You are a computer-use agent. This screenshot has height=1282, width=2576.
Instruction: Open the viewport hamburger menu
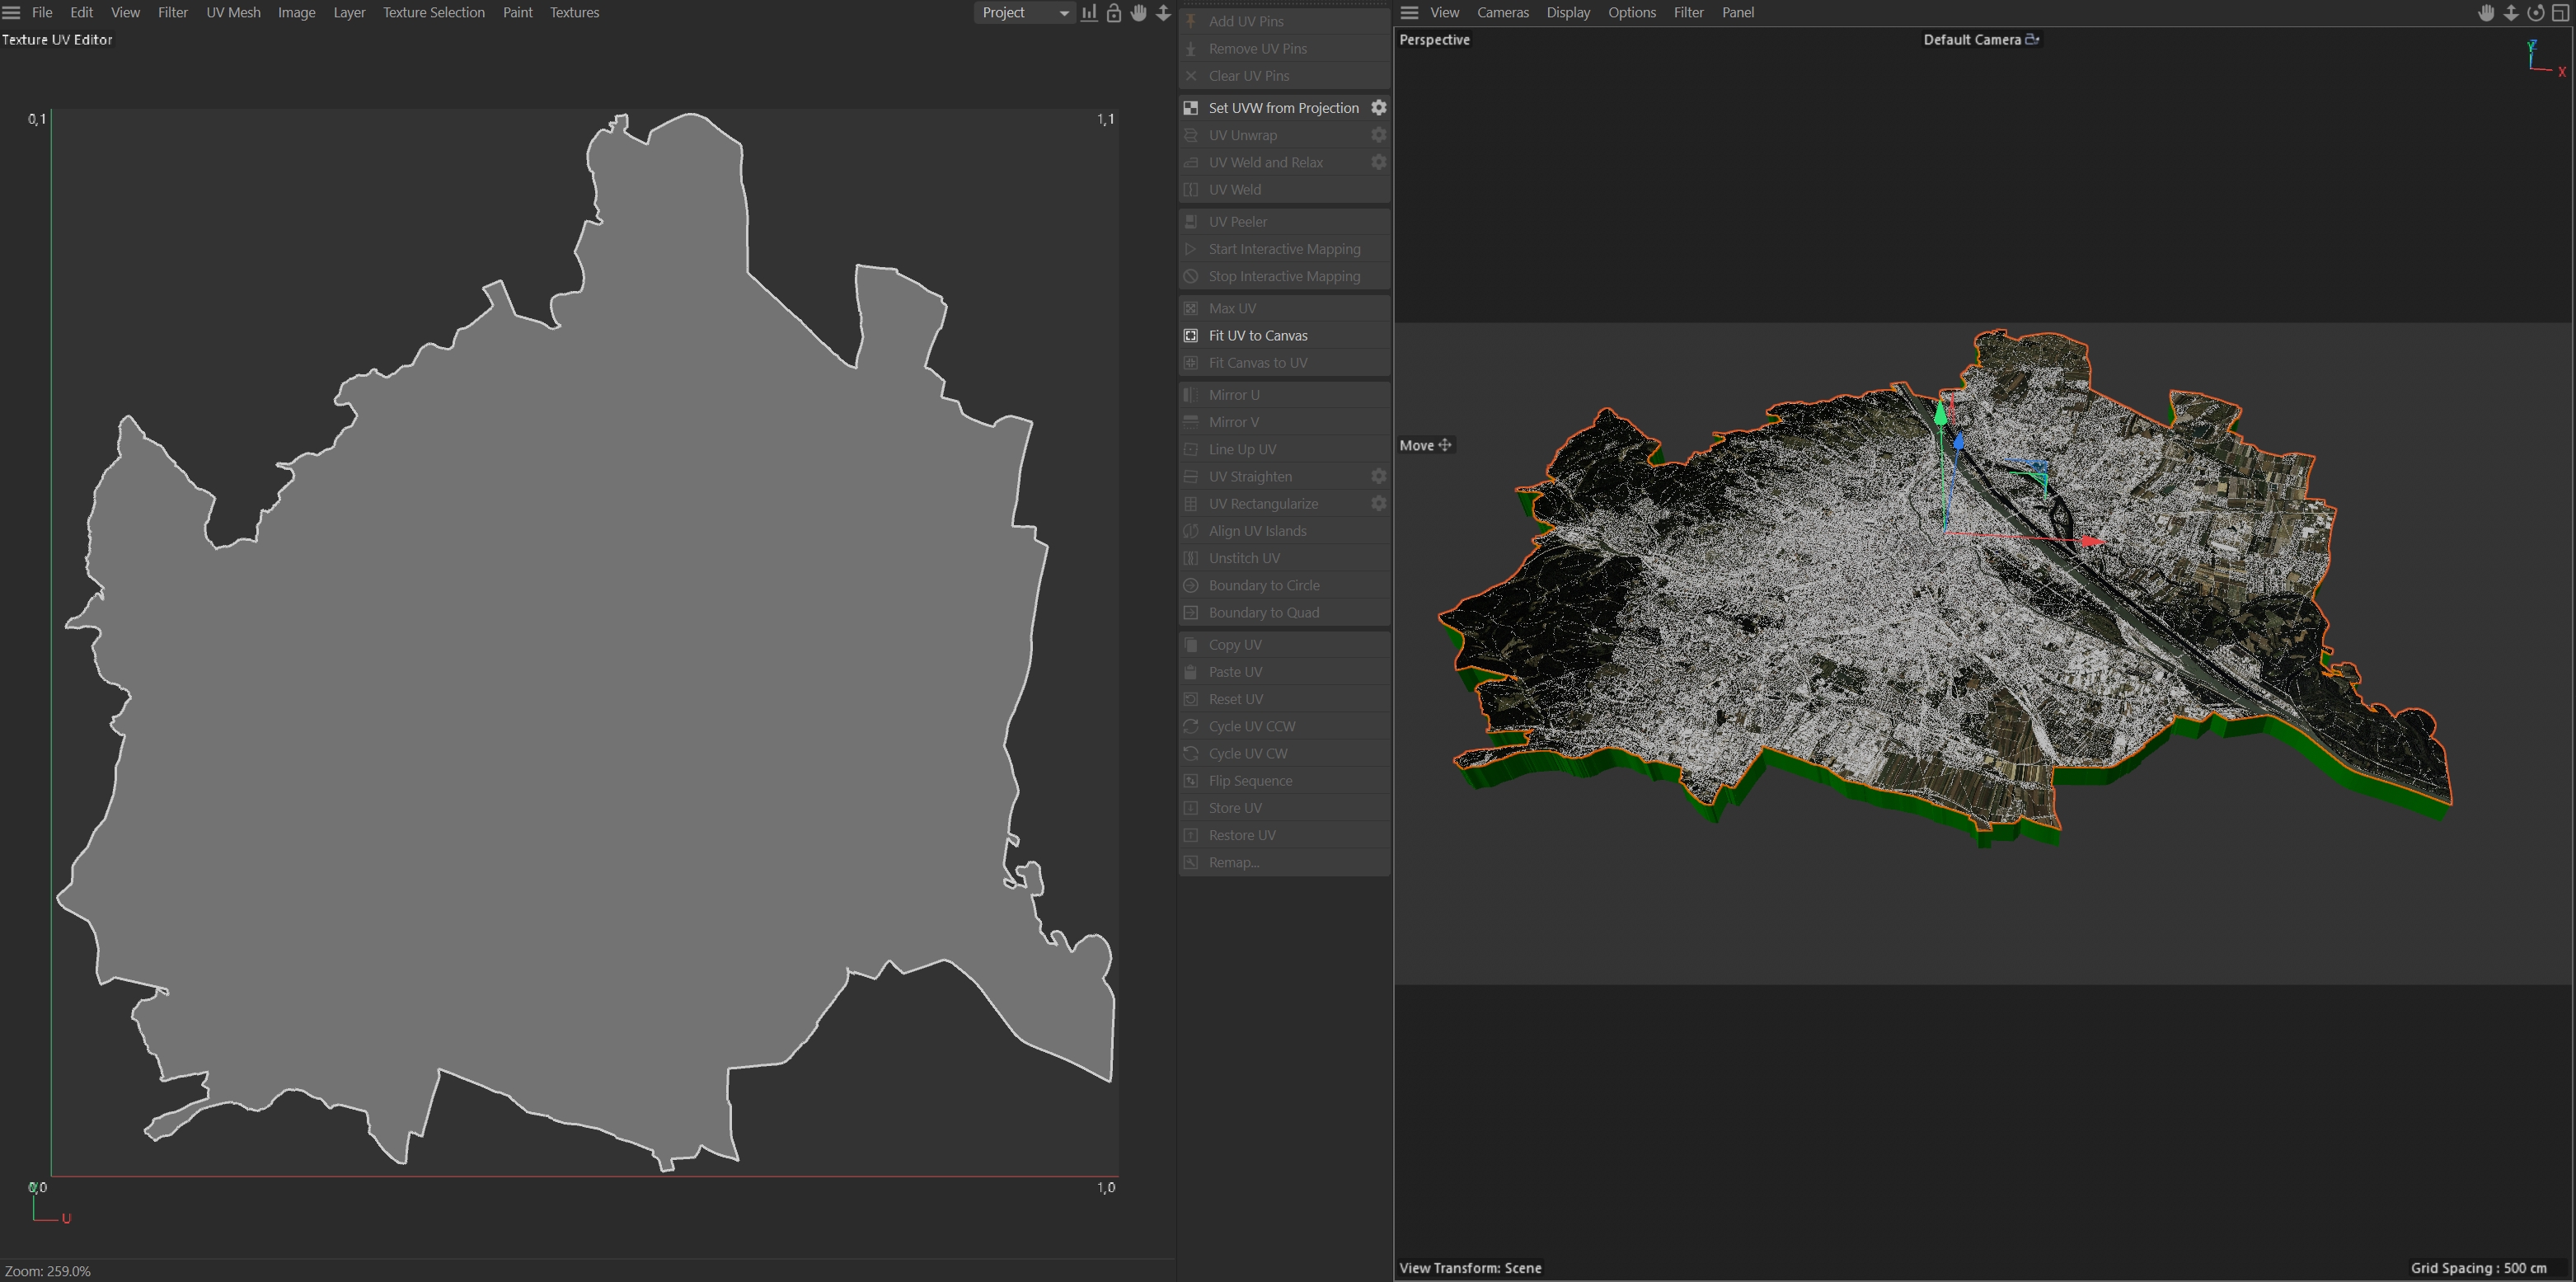point(1410,13)
